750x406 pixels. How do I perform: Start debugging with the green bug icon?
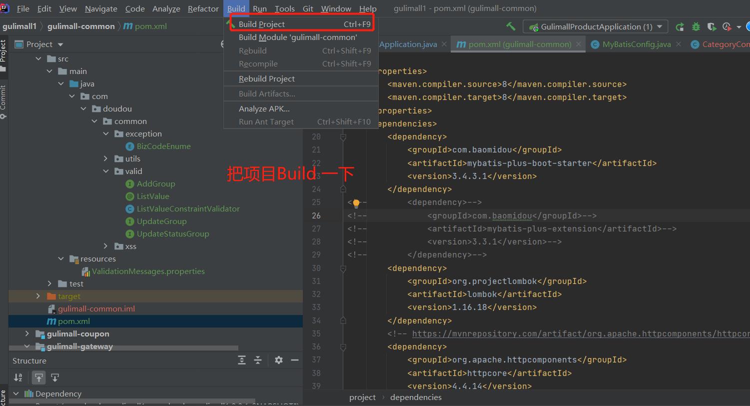tap(696, 27)
